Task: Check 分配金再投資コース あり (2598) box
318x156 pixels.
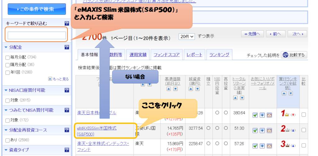Action: click(x=7, y=140)
